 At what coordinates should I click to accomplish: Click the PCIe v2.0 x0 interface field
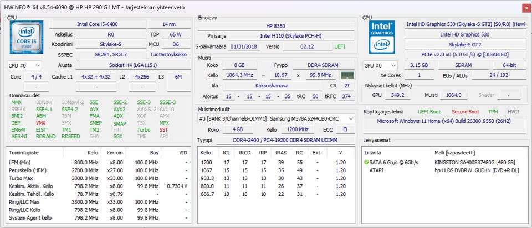465,55
